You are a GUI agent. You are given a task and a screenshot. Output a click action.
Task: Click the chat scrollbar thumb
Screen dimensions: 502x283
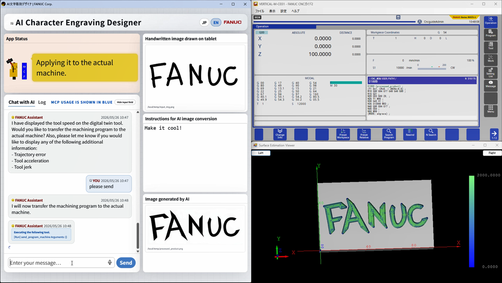point(138,235)
